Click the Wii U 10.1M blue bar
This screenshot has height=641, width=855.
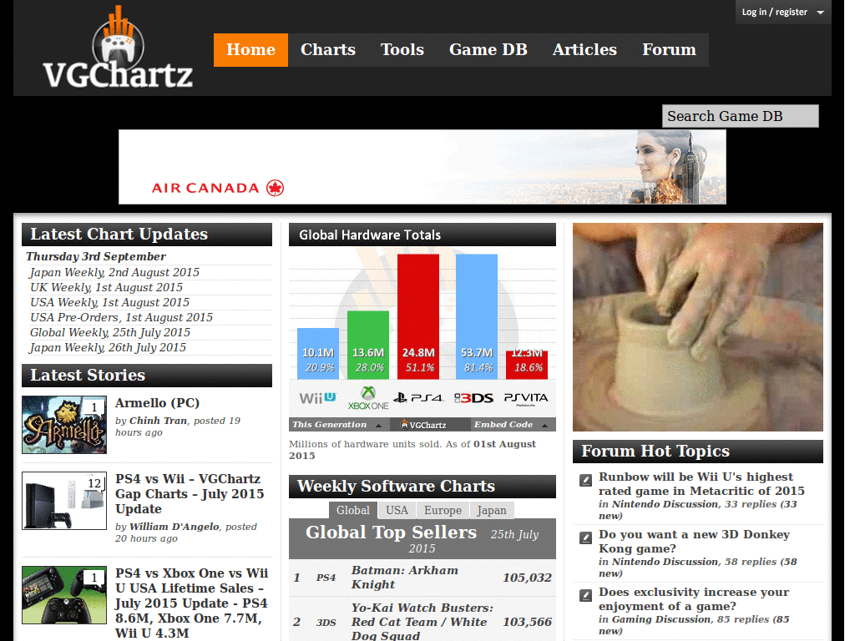tap(318, 354)
